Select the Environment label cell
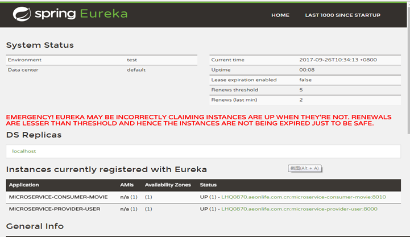410x237 pixels. click(x=24, y=60)
